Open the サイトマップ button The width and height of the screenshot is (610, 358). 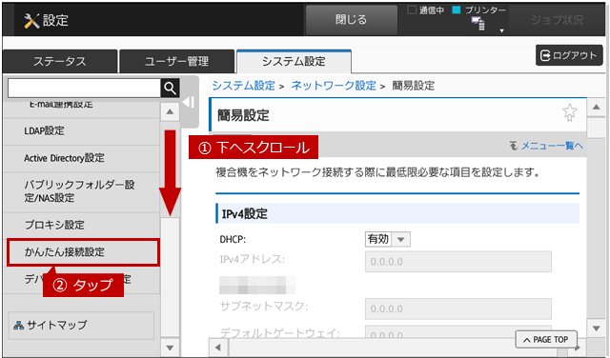tap(81, 325)
